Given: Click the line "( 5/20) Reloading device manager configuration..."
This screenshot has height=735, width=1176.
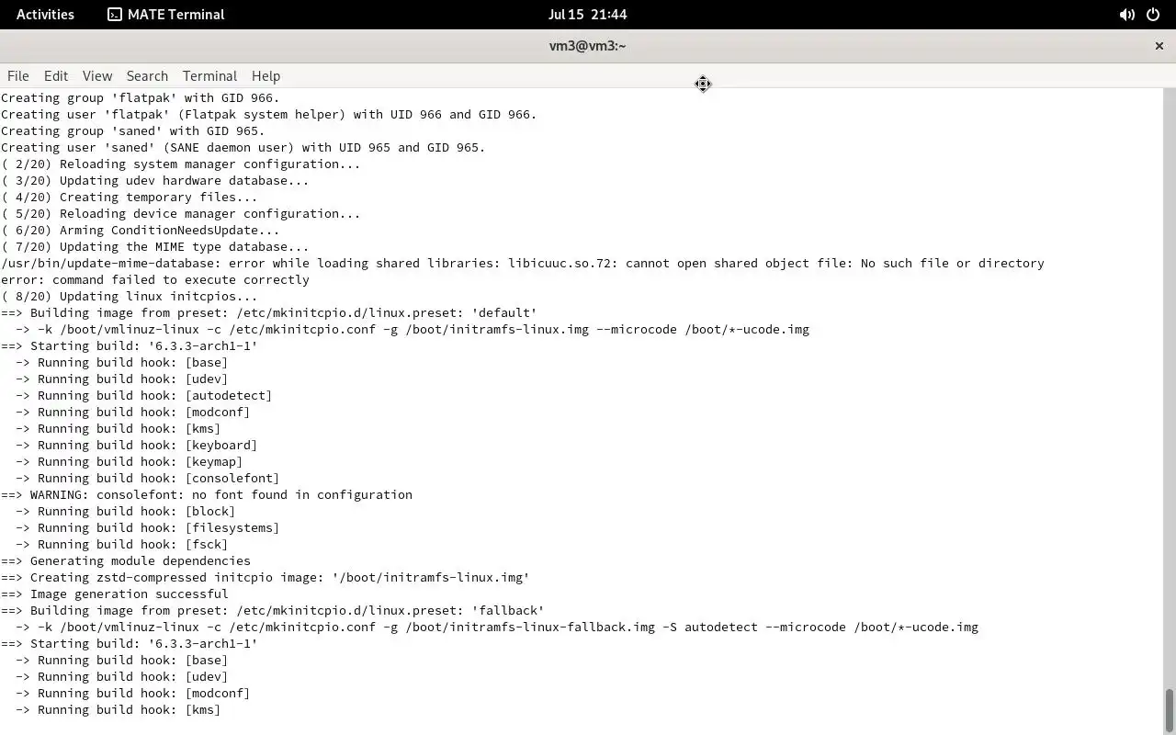Looking at the screenshot, I should [x=181, y=213].
